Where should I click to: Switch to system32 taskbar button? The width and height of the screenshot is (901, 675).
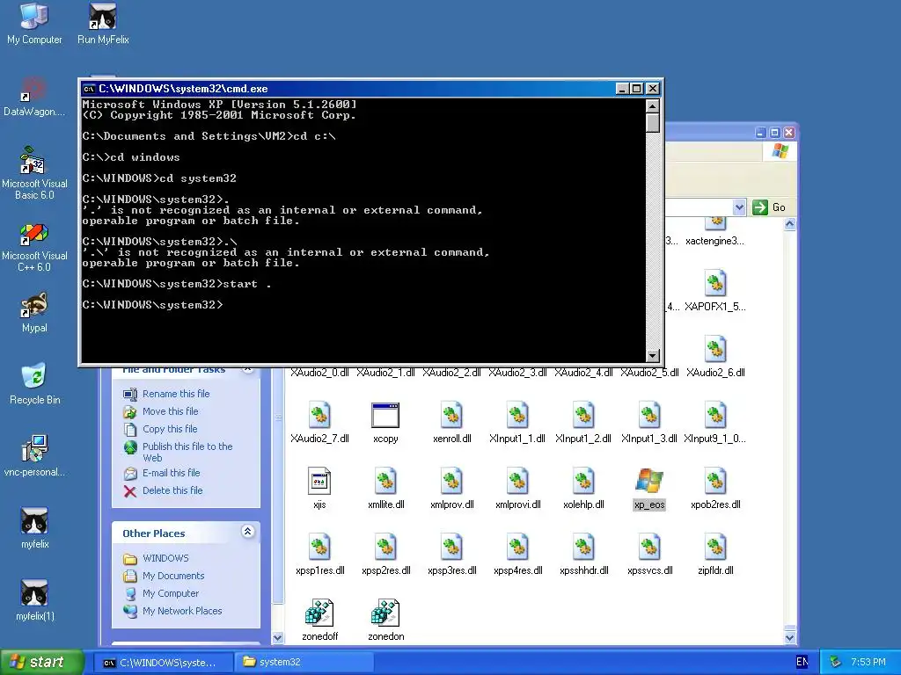304,663
